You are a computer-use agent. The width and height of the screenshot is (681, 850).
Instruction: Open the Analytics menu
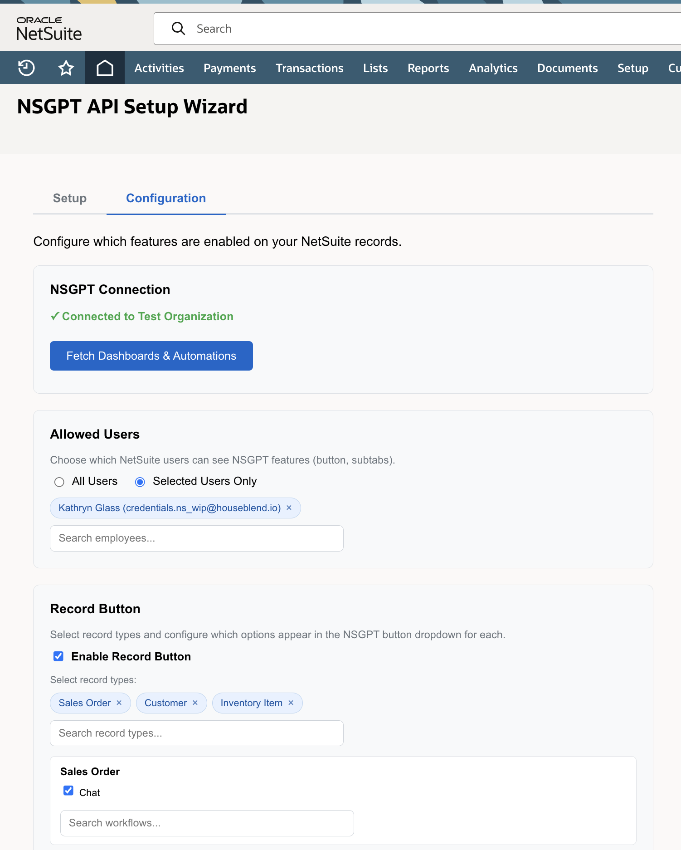[x=493, y=68]
